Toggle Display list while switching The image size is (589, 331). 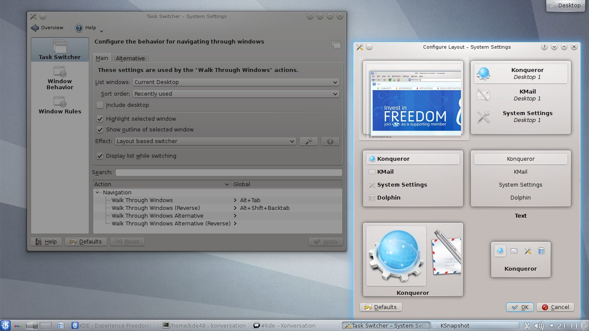[x=100, y=156]
